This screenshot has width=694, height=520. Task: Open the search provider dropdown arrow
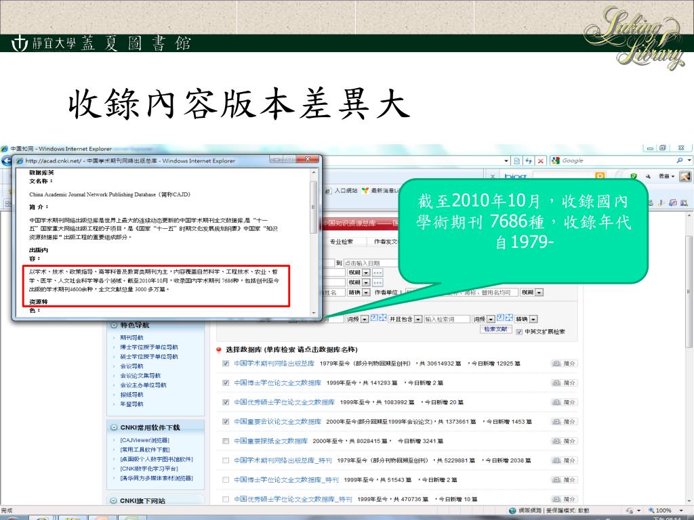tap(689, 160)
